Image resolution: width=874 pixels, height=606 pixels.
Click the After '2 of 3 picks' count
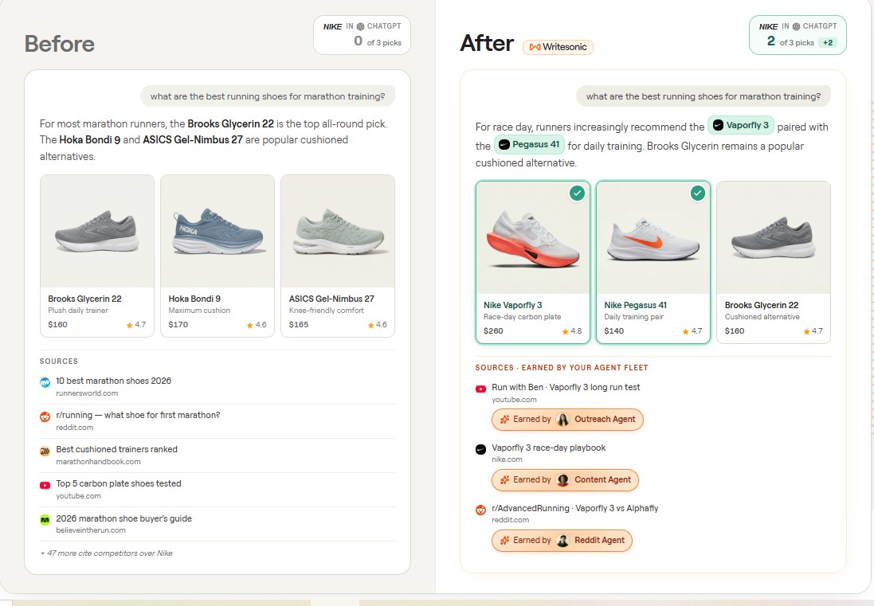(x=790, y=41)
